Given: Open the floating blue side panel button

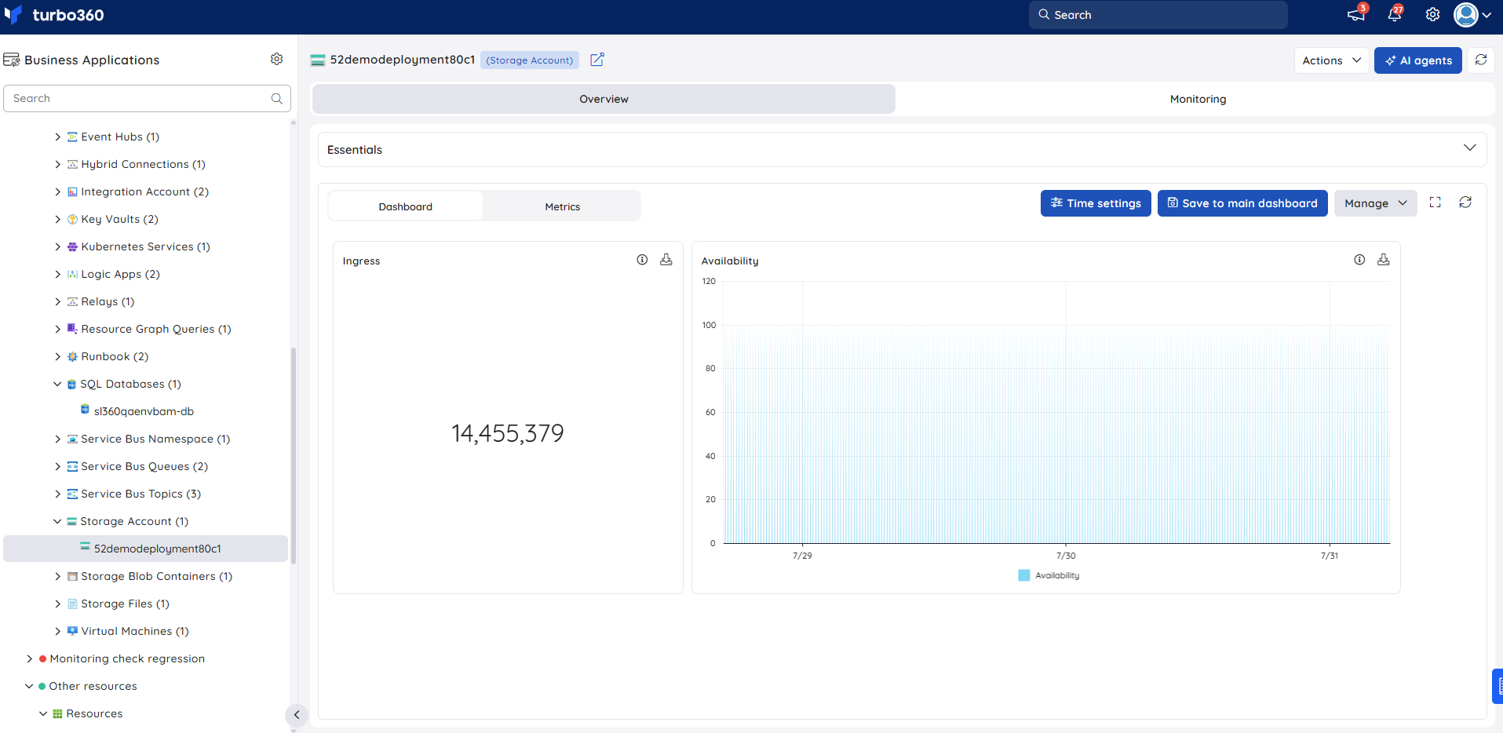Looking at the screenshot, I should pyautogui.click(x=1498, y=687).
